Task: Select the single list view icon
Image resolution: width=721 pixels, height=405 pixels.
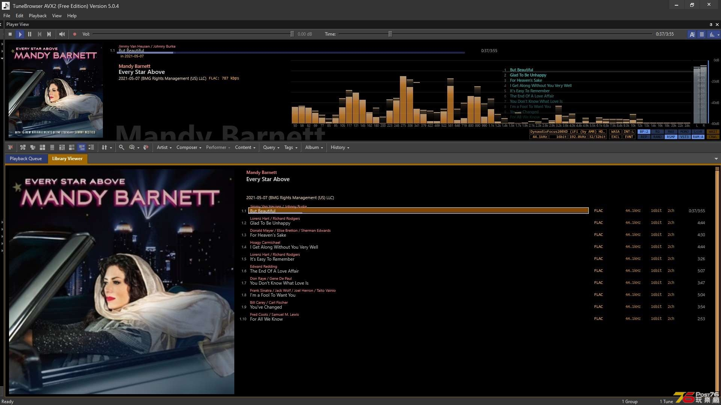Action: (52, 147)
